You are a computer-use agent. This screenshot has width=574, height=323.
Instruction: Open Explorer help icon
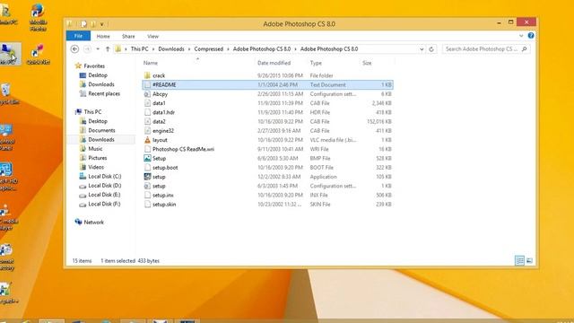coord(531,36)
